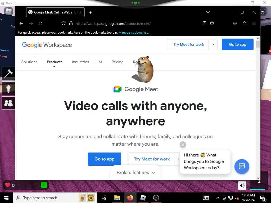Reload the page with the refresh icon

click(40, 24)
